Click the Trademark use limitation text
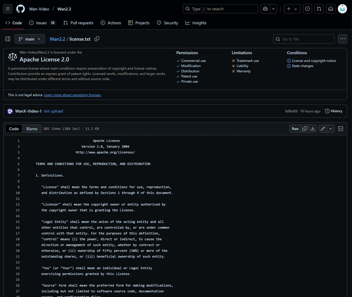The image size is (352, 297). coord(248,61)
